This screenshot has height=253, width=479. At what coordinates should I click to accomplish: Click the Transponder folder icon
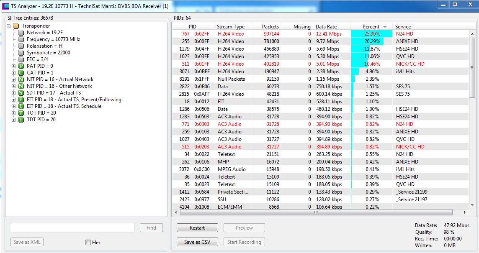coord(16,26)
